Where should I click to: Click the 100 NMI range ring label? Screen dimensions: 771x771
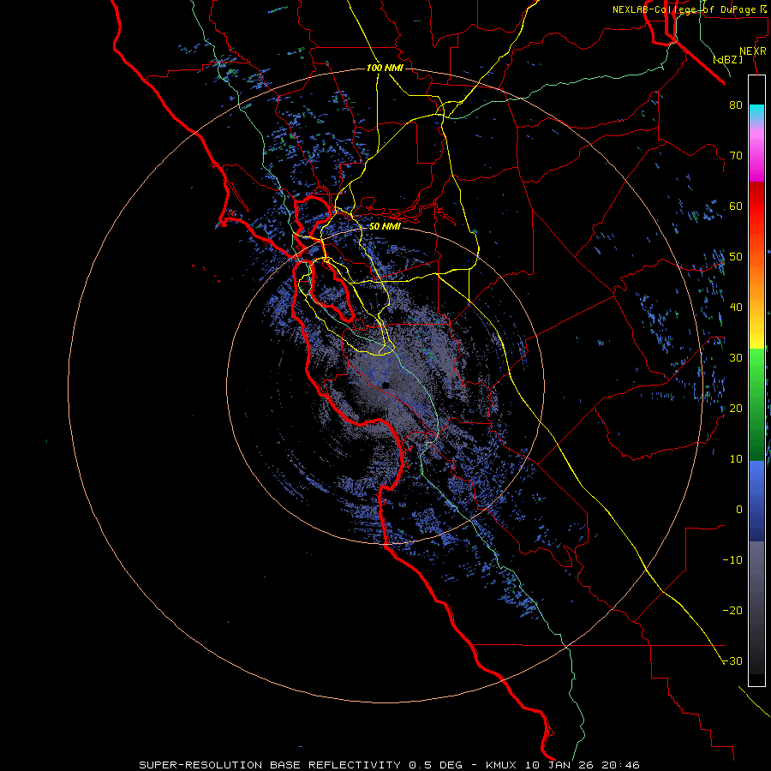coord(385,68)
